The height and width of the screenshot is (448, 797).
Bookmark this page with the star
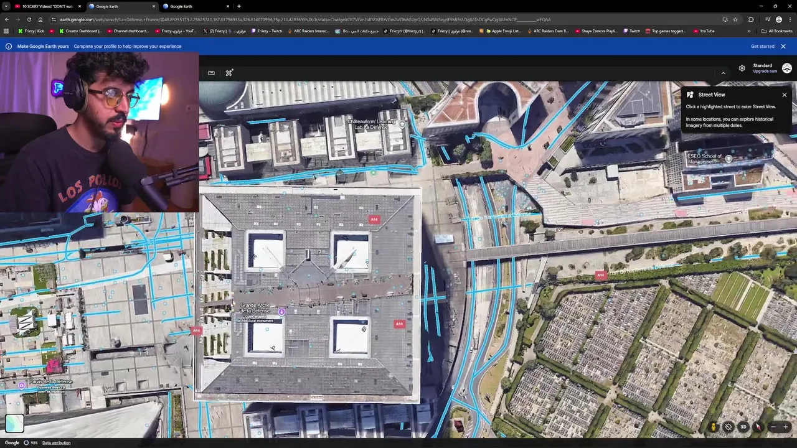[x=735, y=19]
